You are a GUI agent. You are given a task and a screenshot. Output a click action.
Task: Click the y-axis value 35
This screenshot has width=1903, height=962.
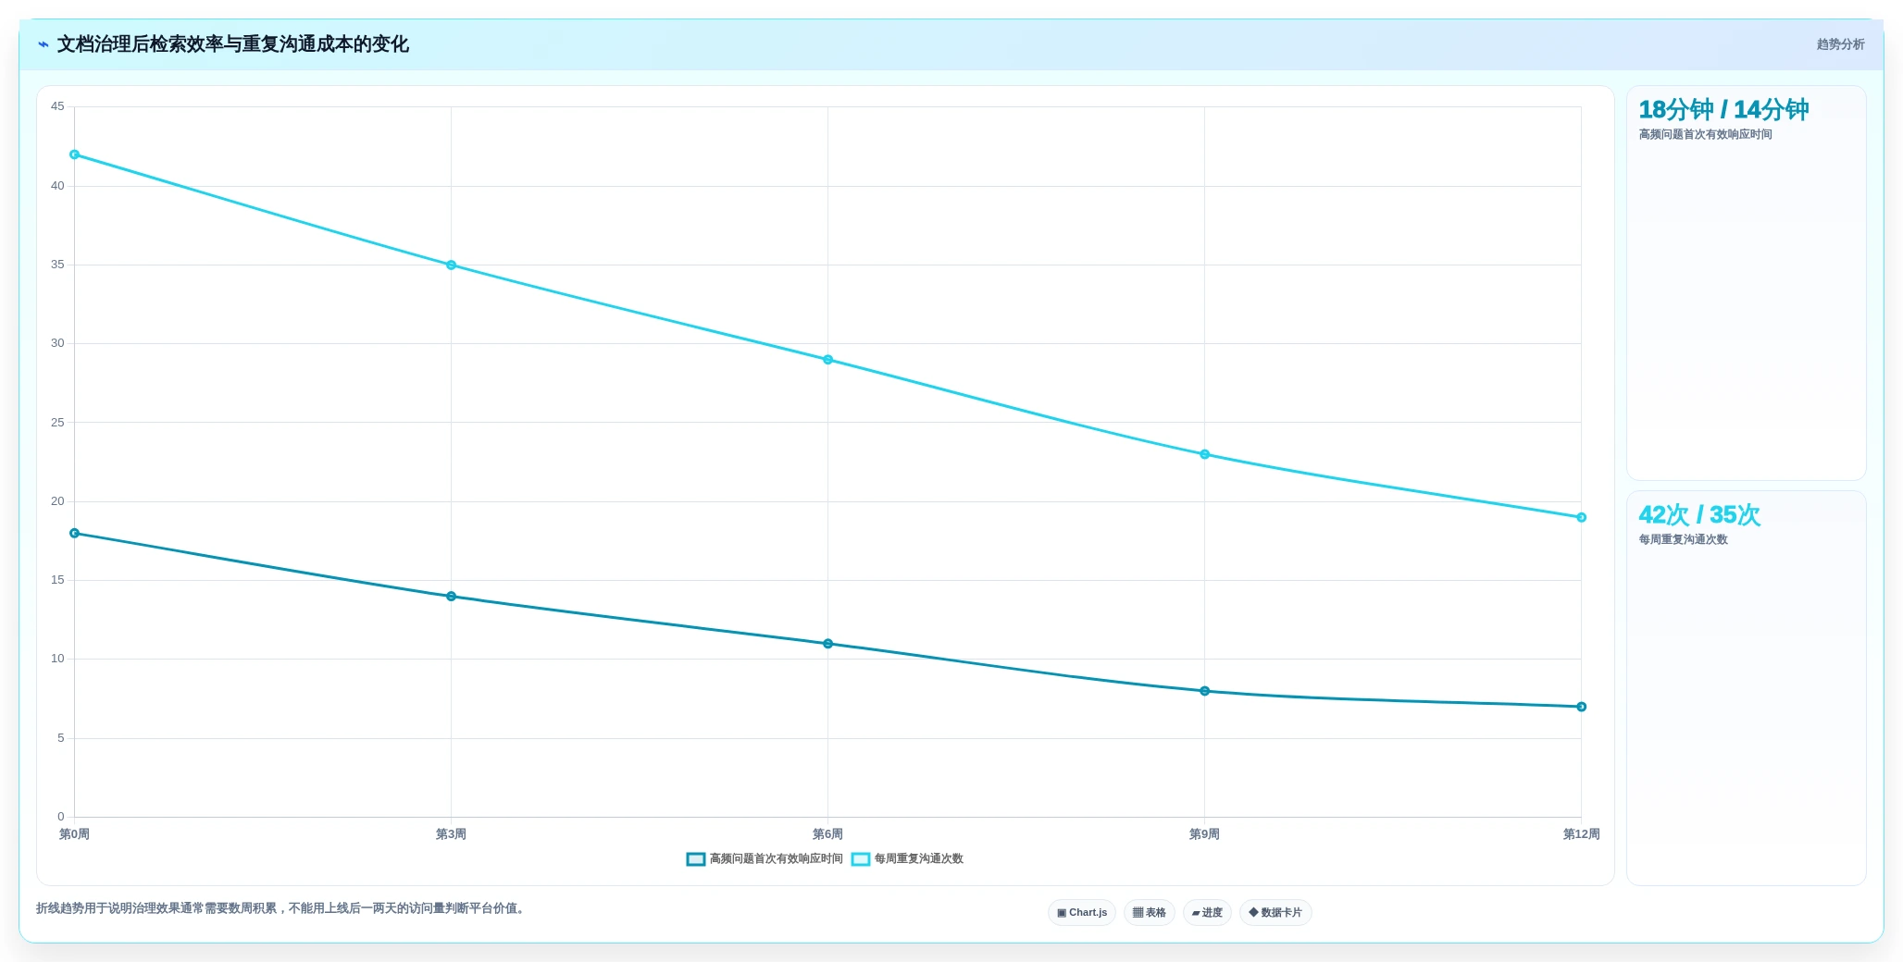click(x=57, y=265)
